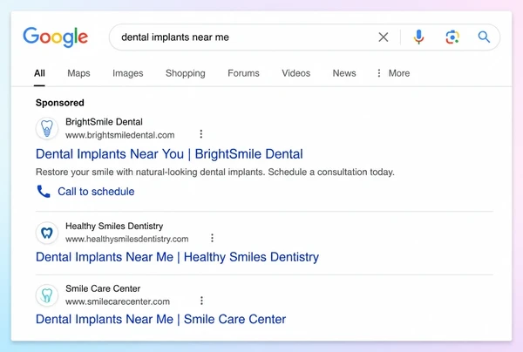Open Dental Implants Near You BrightSmile link
The width and height of the screenshot is (523, 352).
pyautogui.click(x=169, y=154)
